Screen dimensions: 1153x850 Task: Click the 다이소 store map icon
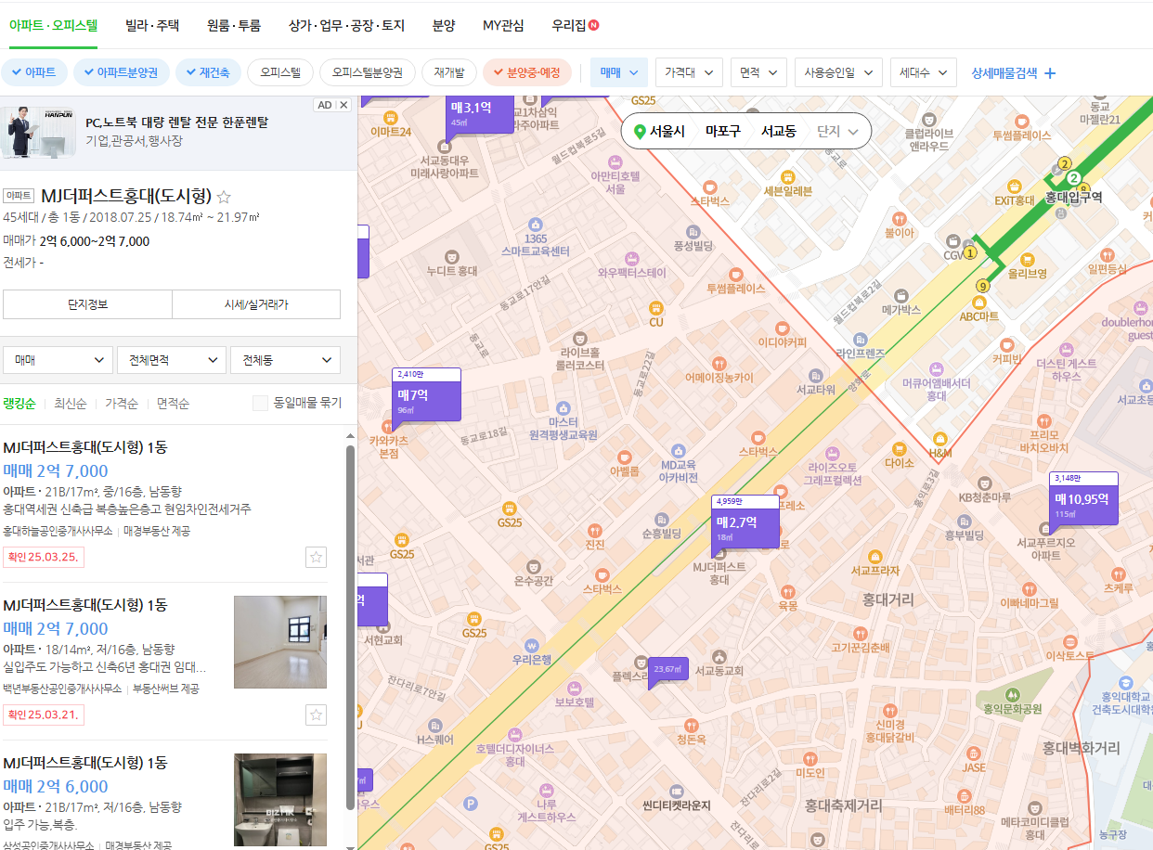tap(899, 450)
